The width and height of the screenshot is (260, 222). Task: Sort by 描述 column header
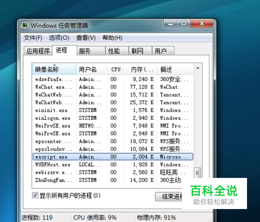(175, 70)
